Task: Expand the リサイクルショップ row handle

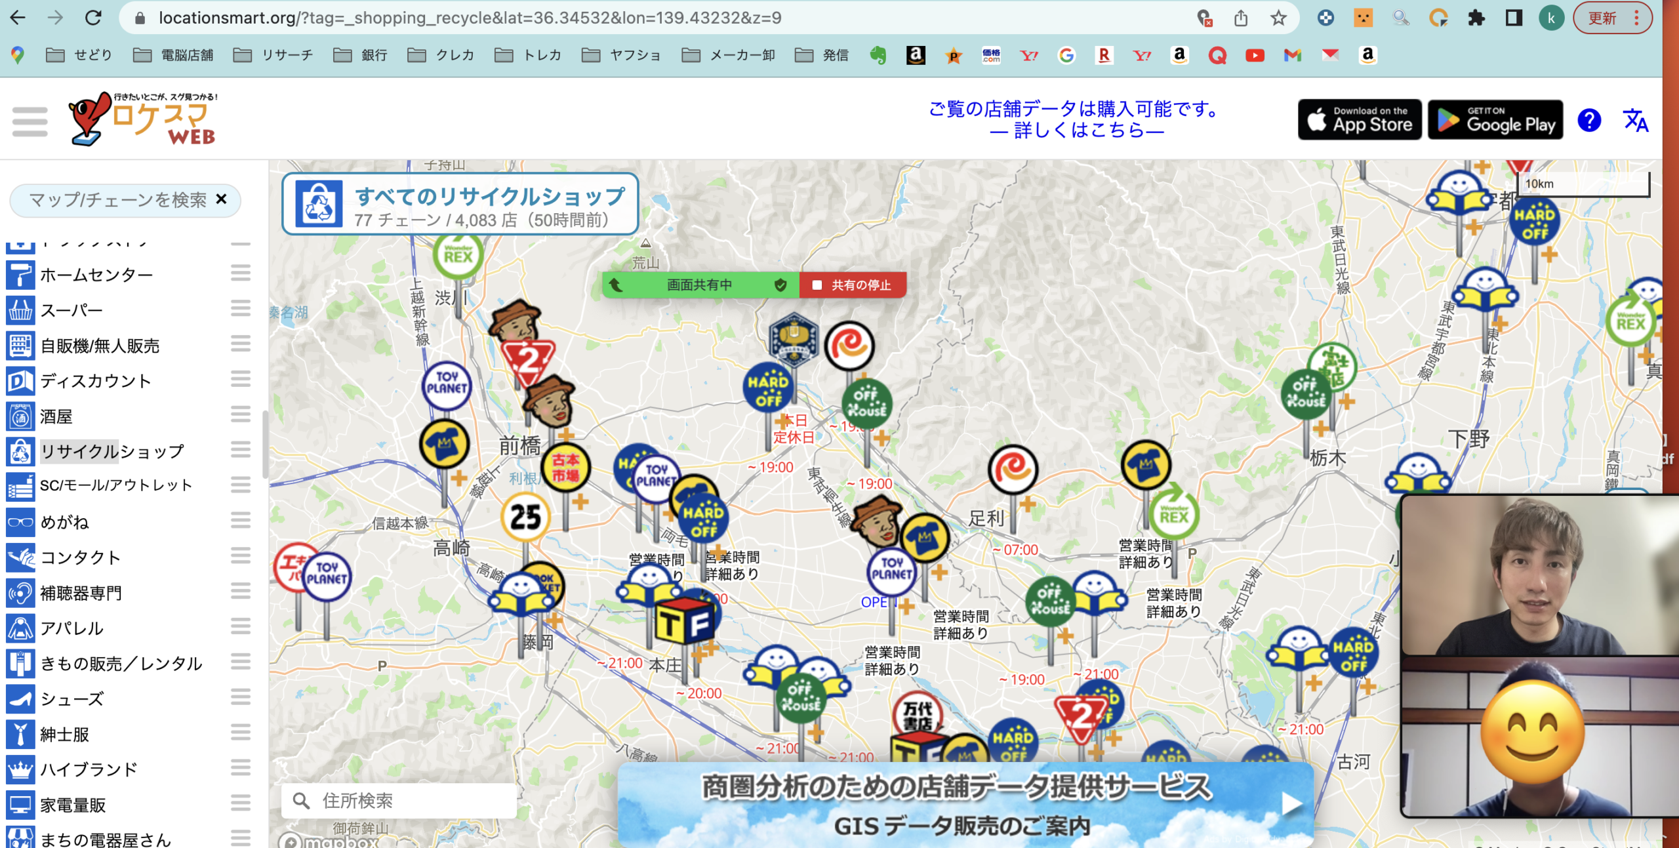Action: (241, 450)
